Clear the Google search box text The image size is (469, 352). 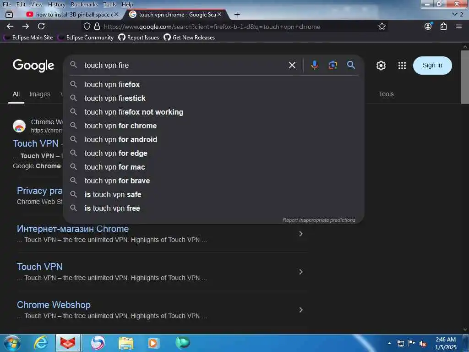(x=292, y=65)
